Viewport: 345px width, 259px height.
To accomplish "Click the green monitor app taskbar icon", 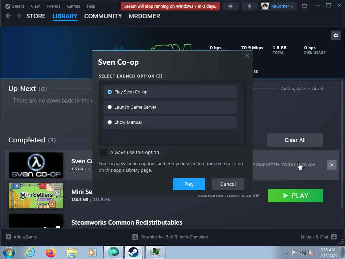I will pos(155,252).
